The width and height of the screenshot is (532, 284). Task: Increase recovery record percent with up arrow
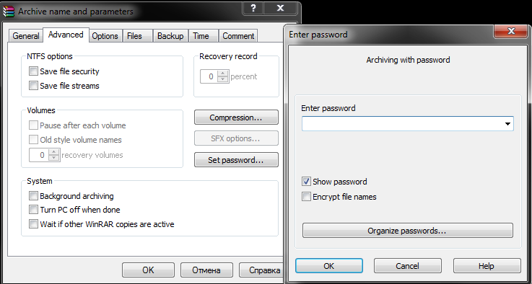(x=222, y=74)
